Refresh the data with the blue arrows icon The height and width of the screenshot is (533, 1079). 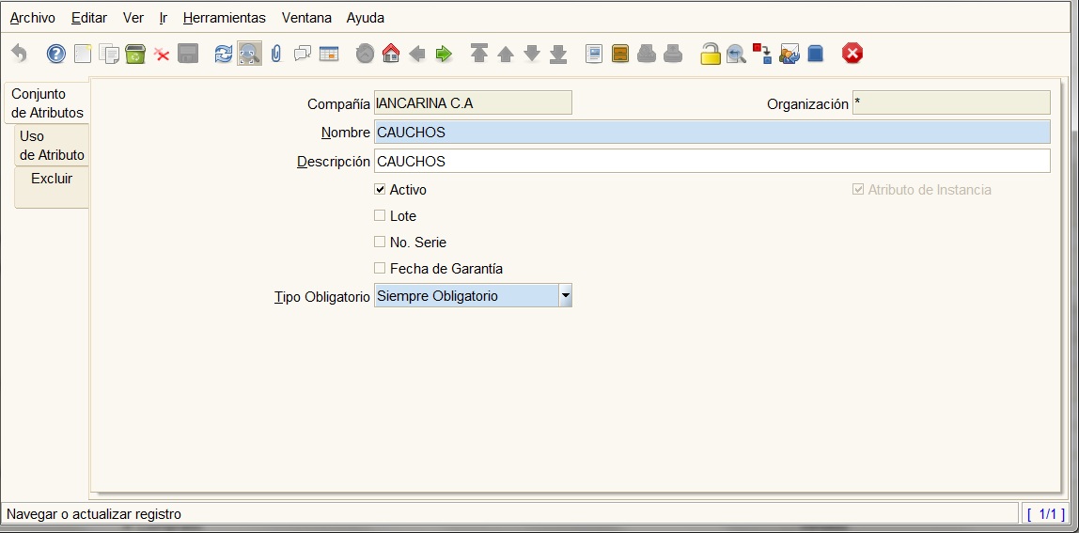224,53
